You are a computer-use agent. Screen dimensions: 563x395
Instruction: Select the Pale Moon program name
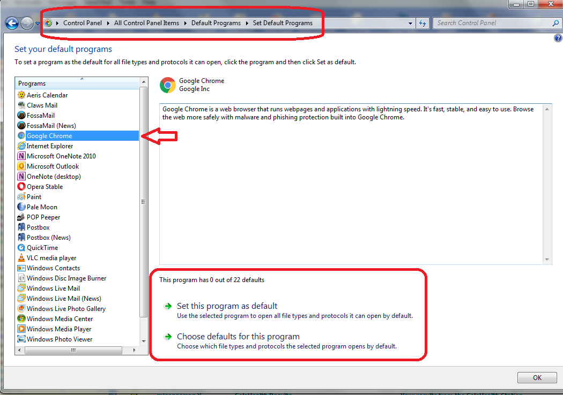click(x=42, y=207)
